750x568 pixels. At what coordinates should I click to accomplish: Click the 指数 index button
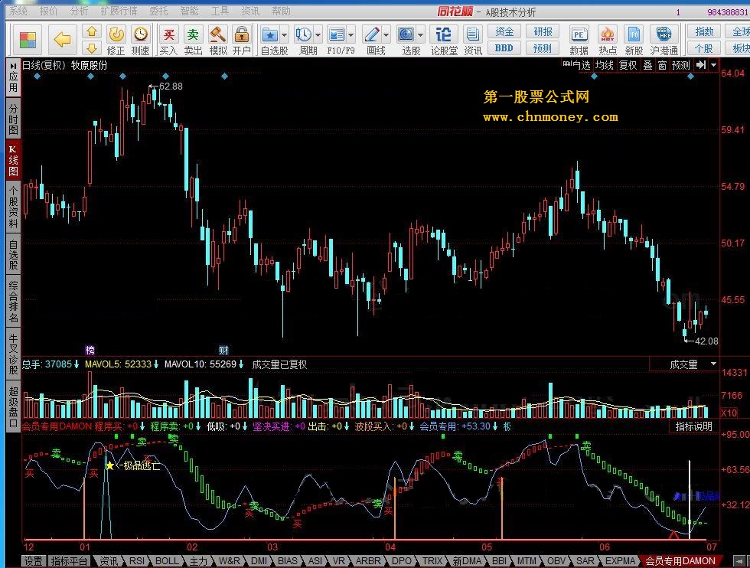(703, 31)
